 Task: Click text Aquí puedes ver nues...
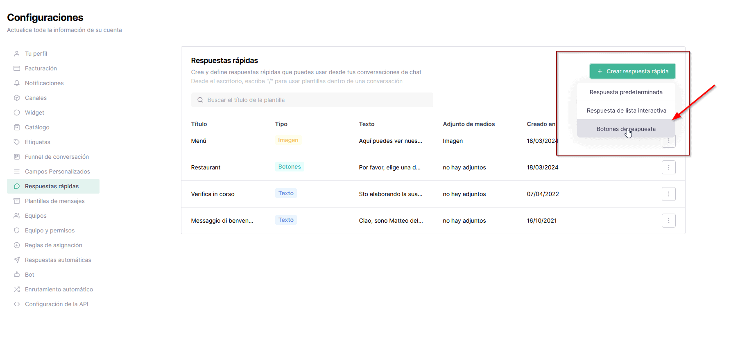point(390,141)
